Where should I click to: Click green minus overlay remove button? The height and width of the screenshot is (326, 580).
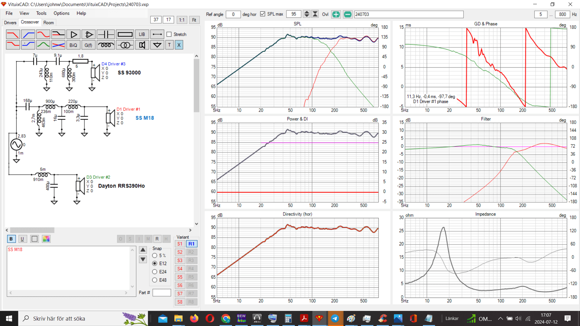[348, 14]
